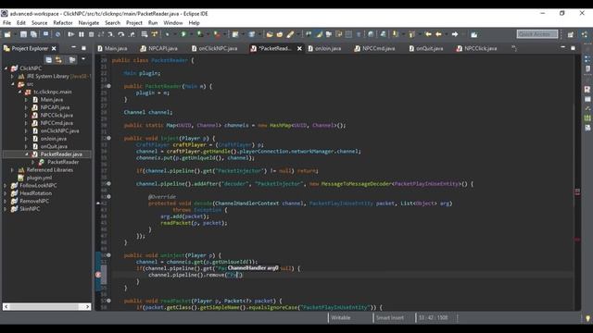
Task: Click the Search pencil toolbar icon
Action: [290, 34]
